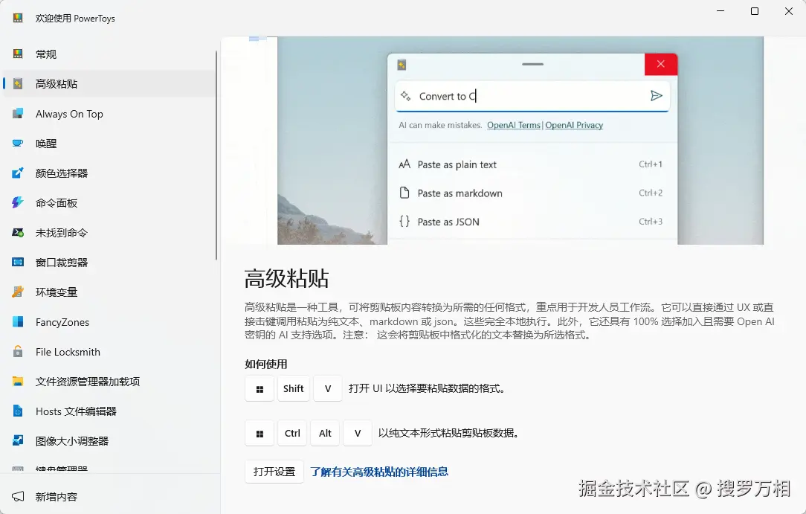Click the 打开设置 button
The height and width of the screenshot is (514, 806).
pyautogui.click(x=274, y=472)
